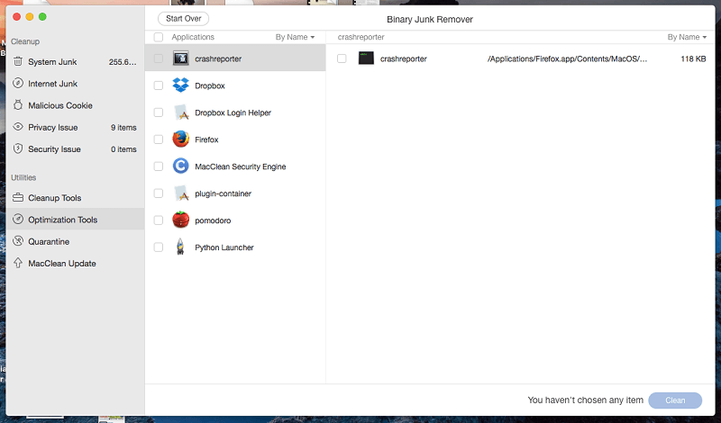
Task: Open the Applications By Name sort dropdown
Action: (x=295, y=37)
